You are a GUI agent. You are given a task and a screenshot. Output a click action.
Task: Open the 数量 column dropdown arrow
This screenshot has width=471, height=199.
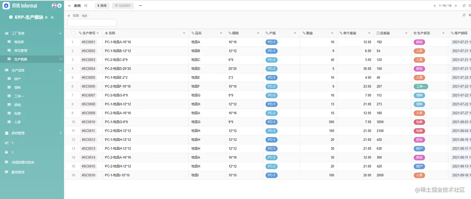point(332,33)
